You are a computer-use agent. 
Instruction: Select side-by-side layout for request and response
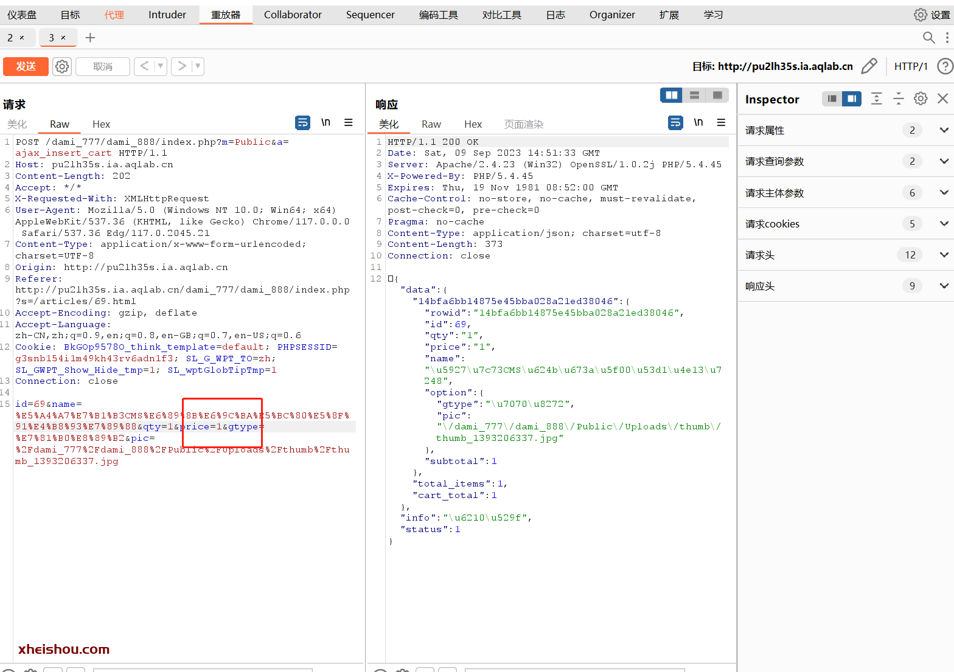672,95
